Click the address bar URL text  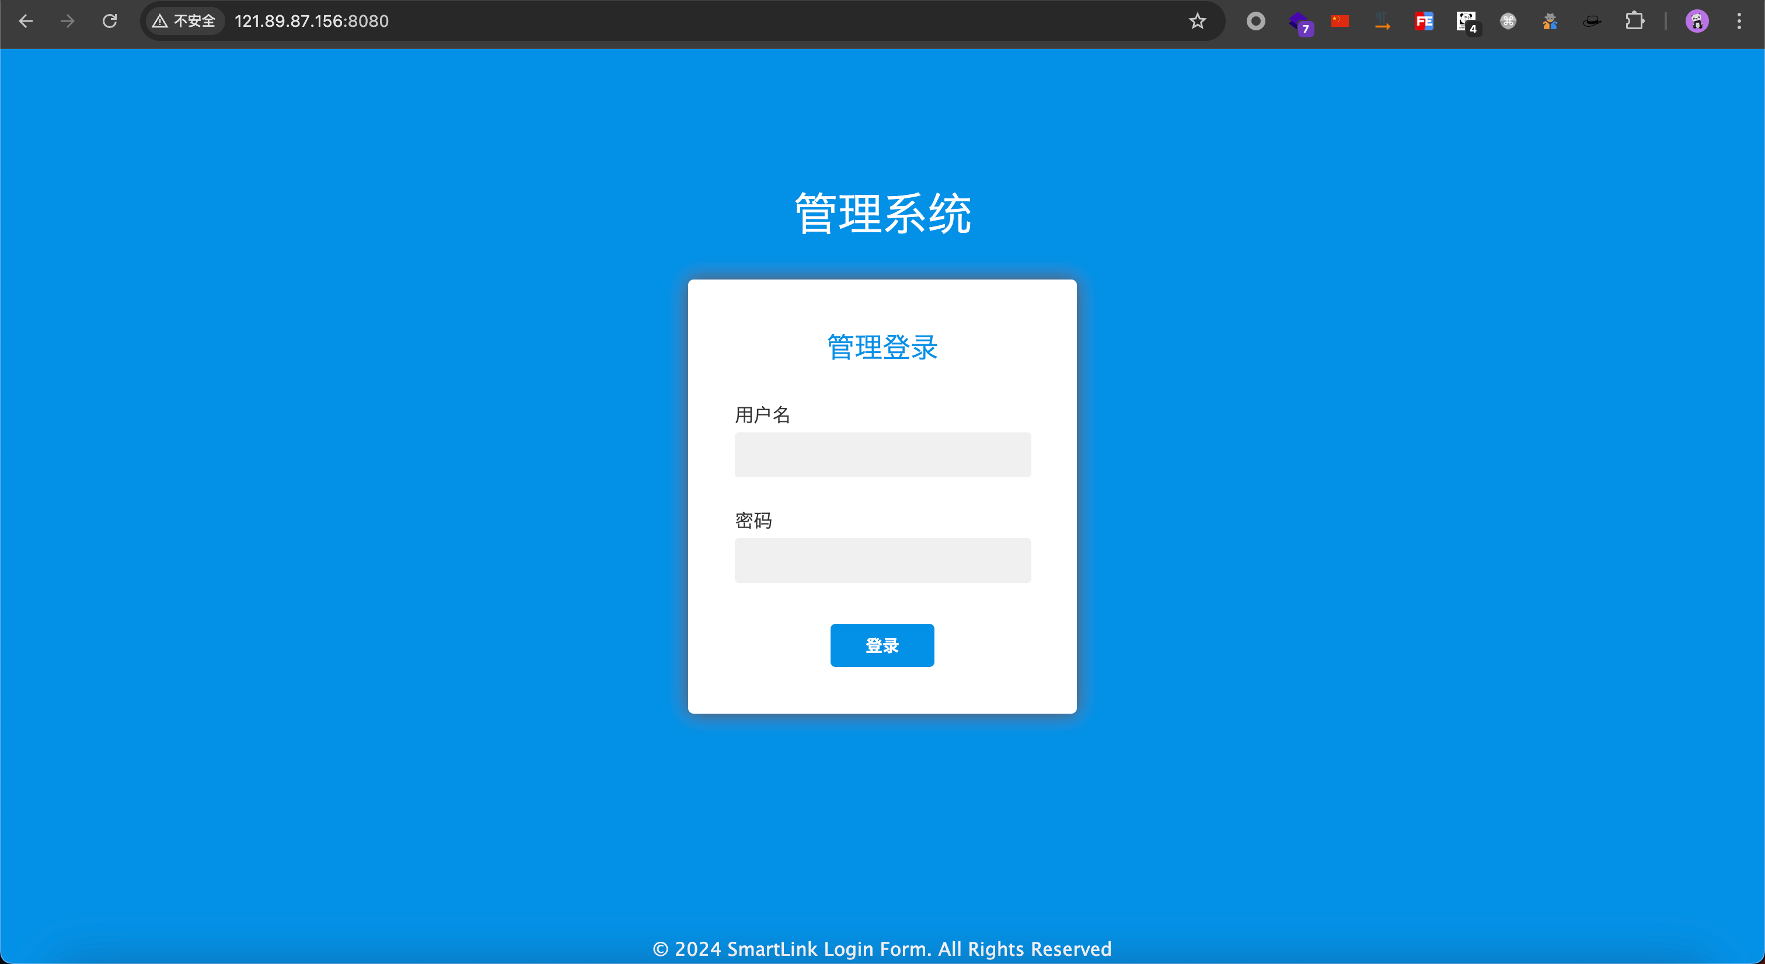click(x=312, y=21)
